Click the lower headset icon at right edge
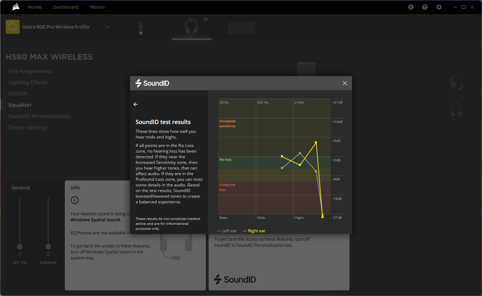 (x=456, y=110)
